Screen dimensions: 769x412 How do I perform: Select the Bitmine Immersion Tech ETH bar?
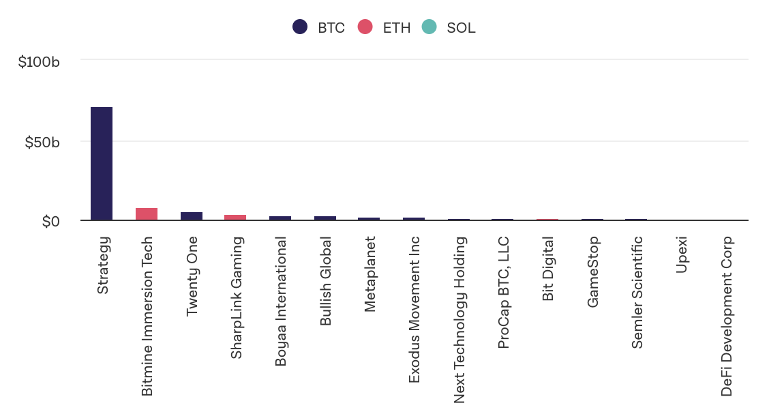pyautogui.click(x=147, y=214)
